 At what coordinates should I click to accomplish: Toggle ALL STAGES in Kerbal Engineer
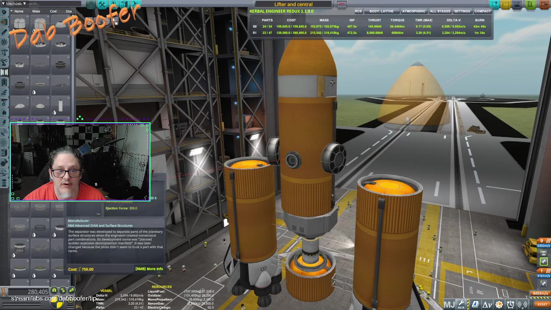(440, 11)
